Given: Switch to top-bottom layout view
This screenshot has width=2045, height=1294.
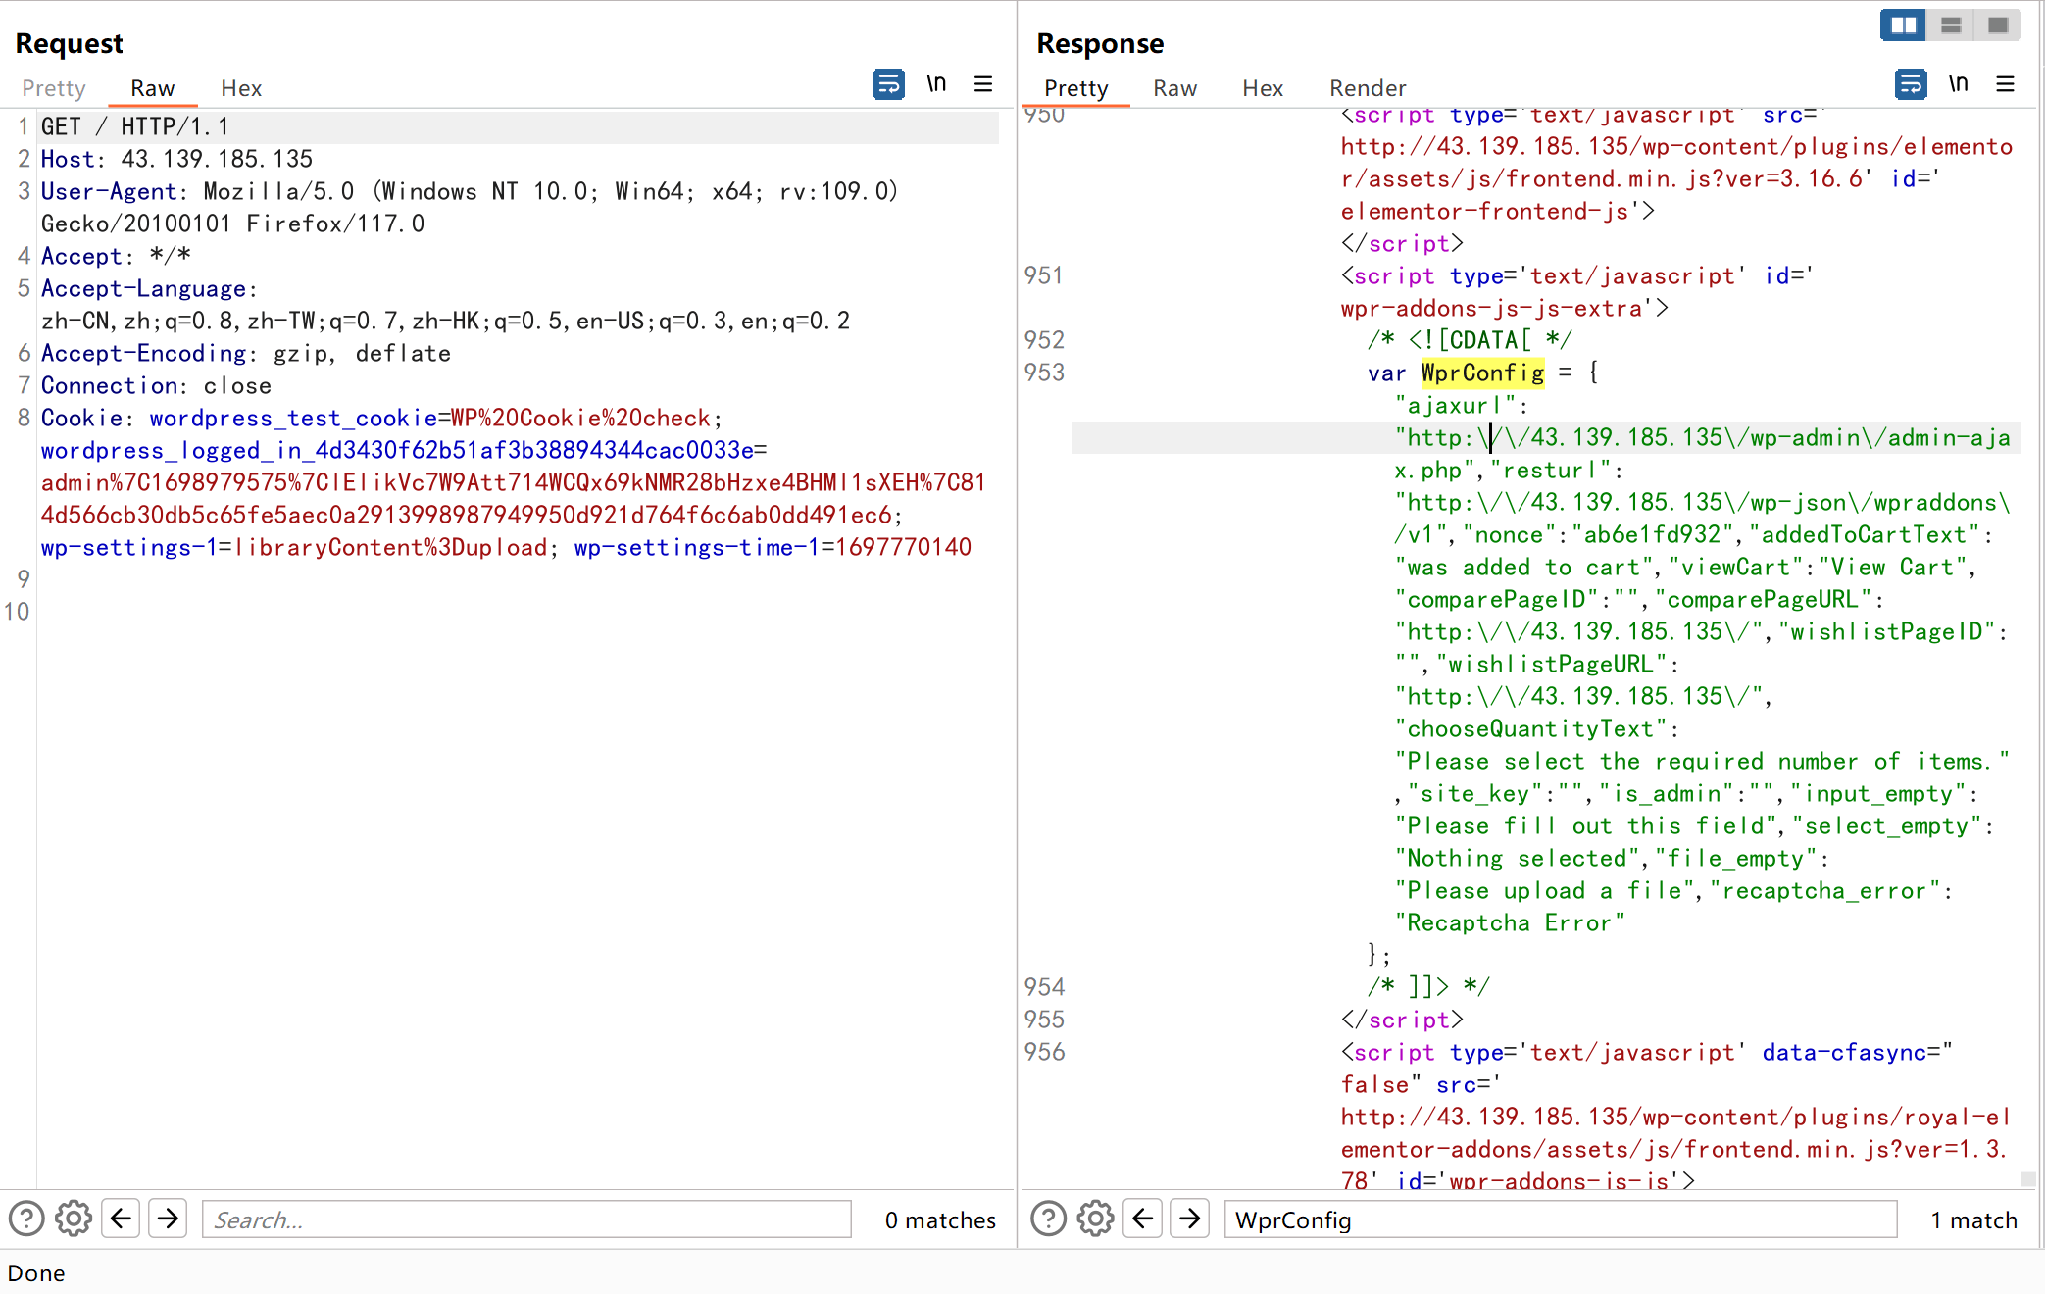Looking at the screenshot, I should [x=1950, y=25].
